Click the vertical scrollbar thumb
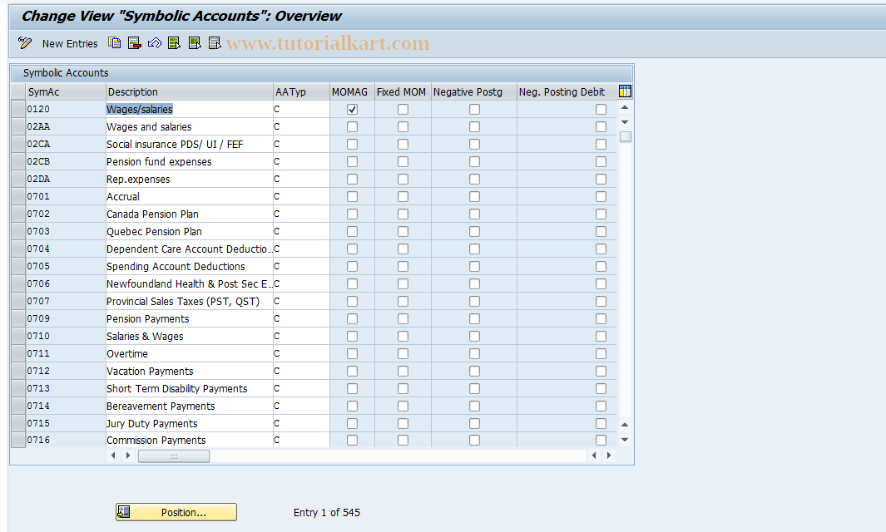Image resolution: width=886 pixels, height=532 pixels. 625,136
